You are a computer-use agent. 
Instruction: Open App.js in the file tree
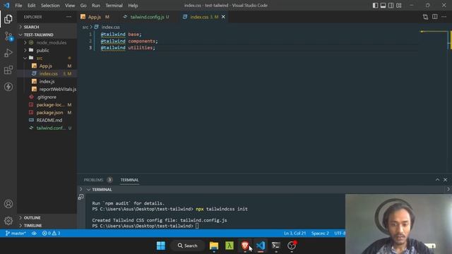tap(47, 66)
